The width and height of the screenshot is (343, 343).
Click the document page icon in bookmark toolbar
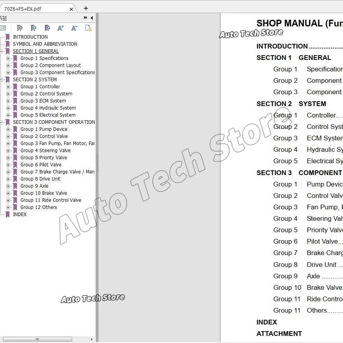pyautogui.click(x=88, y=28)
